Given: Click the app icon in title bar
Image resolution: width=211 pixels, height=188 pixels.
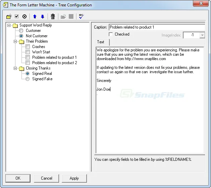Looking at the screenshot, I should click(x=5, y=5).
